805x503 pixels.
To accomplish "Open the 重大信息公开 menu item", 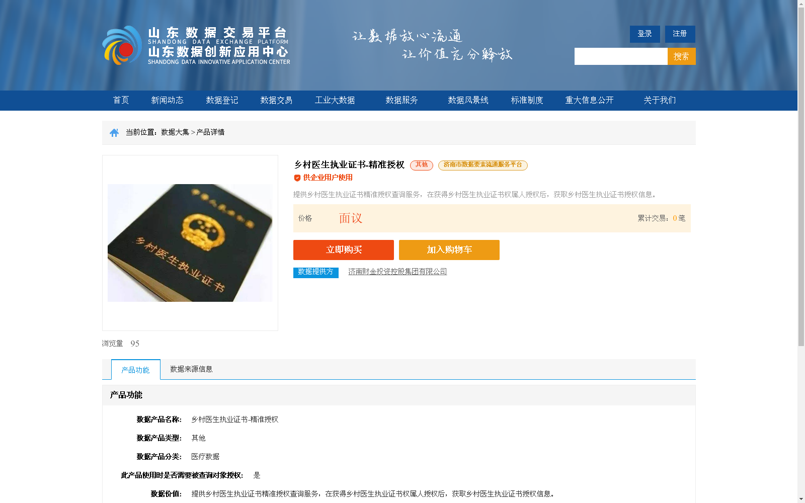I will point(589,100).
